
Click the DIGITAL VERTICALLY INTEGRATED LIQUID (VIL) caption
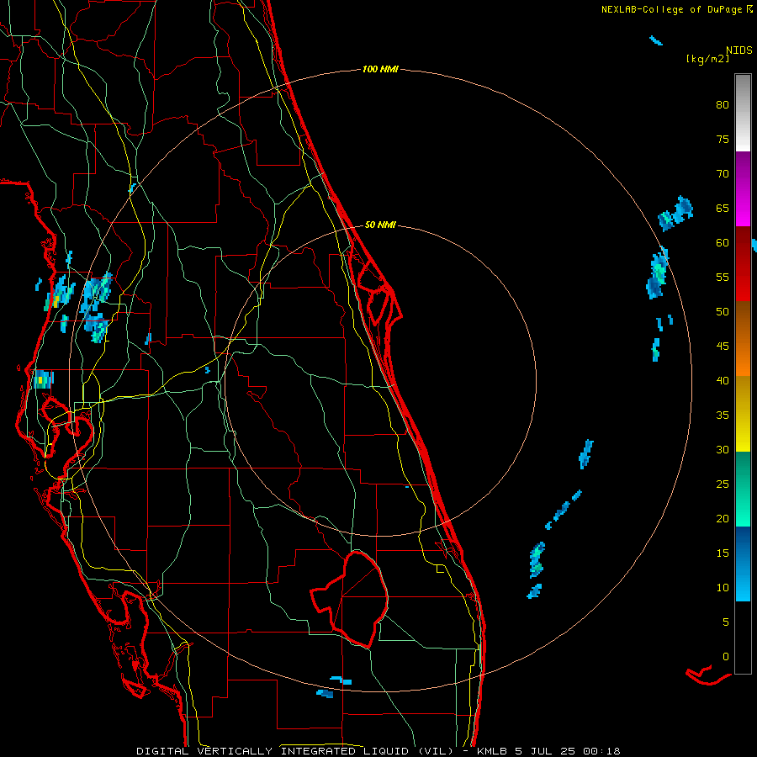pos(295,751)
